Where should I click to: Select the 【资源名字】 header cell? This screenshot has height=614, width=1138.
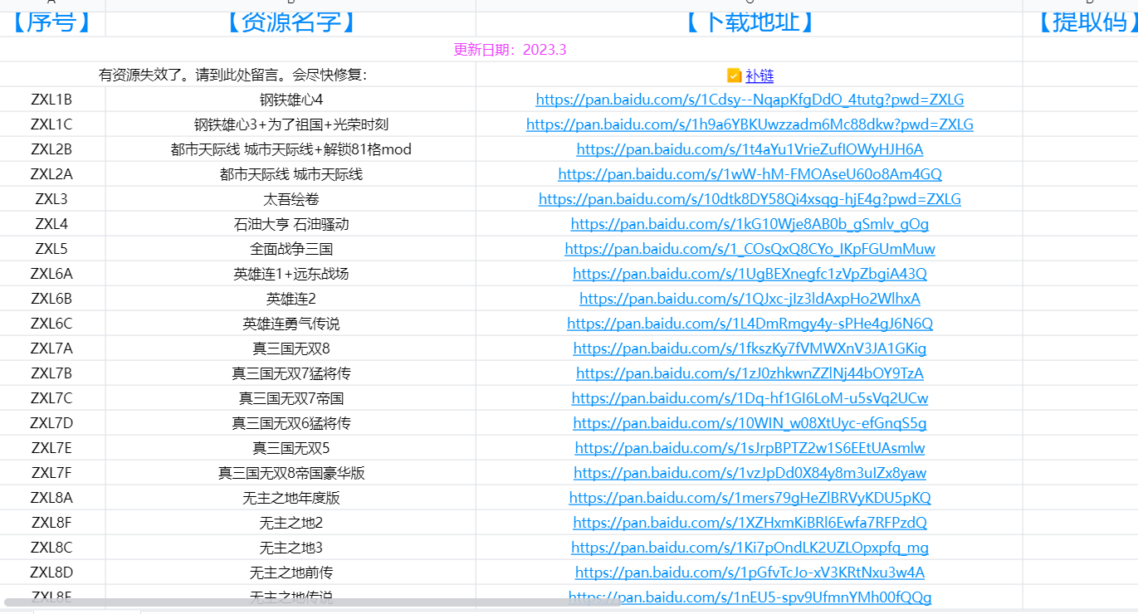coord(291,22)
